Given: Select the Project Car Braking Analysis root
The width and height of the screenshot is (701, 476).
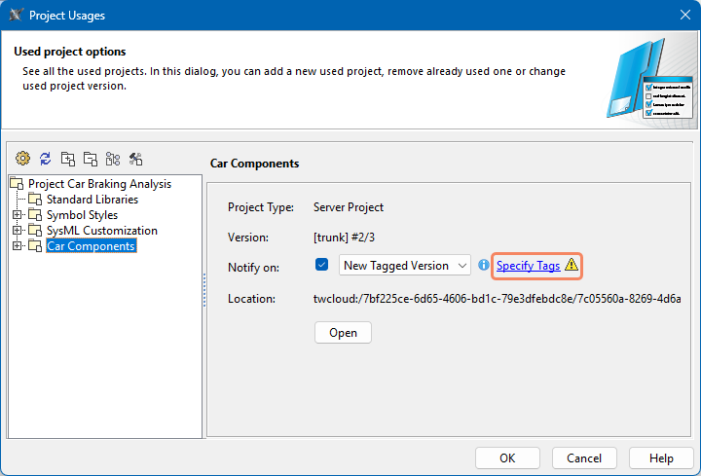Looking at the screenshot, I should [98, 184].
